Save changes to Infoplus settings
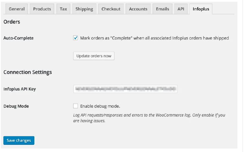The height and width of the screenshot is (152, 245). pos(19,140)
